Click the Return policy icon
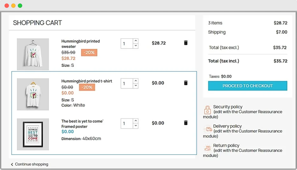The height and width of the screenshot is (170, 297). (x=208, y=148)
